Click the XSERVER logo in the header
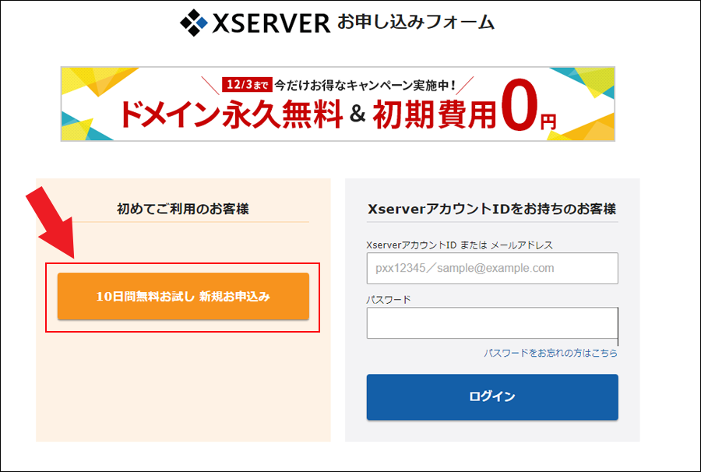The width and height of the screenshot is (701, 472). tap(255, 23)
